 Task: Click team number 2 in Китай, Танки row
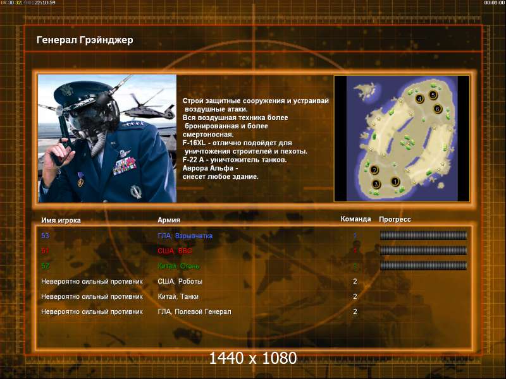355,296
